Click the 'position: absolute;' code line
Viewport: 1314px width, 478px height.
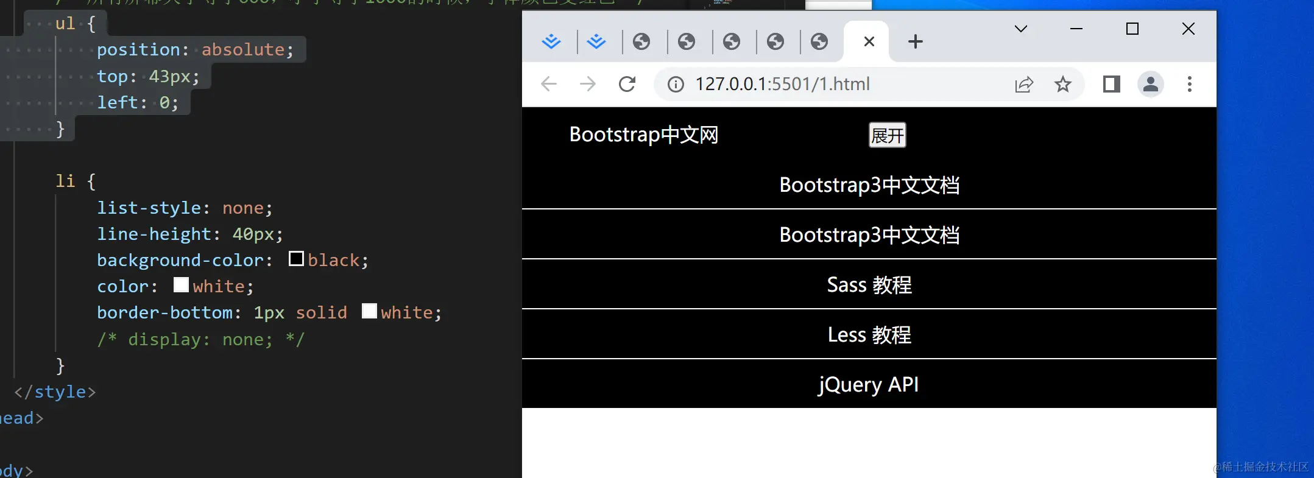click(x=195, y=49)
